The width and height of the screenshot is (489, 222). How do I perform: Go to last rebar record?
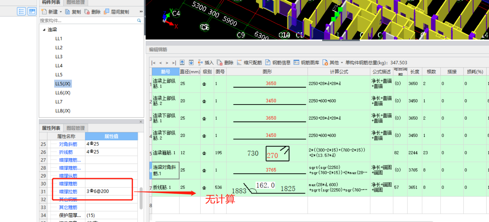[x=174, y=63]
